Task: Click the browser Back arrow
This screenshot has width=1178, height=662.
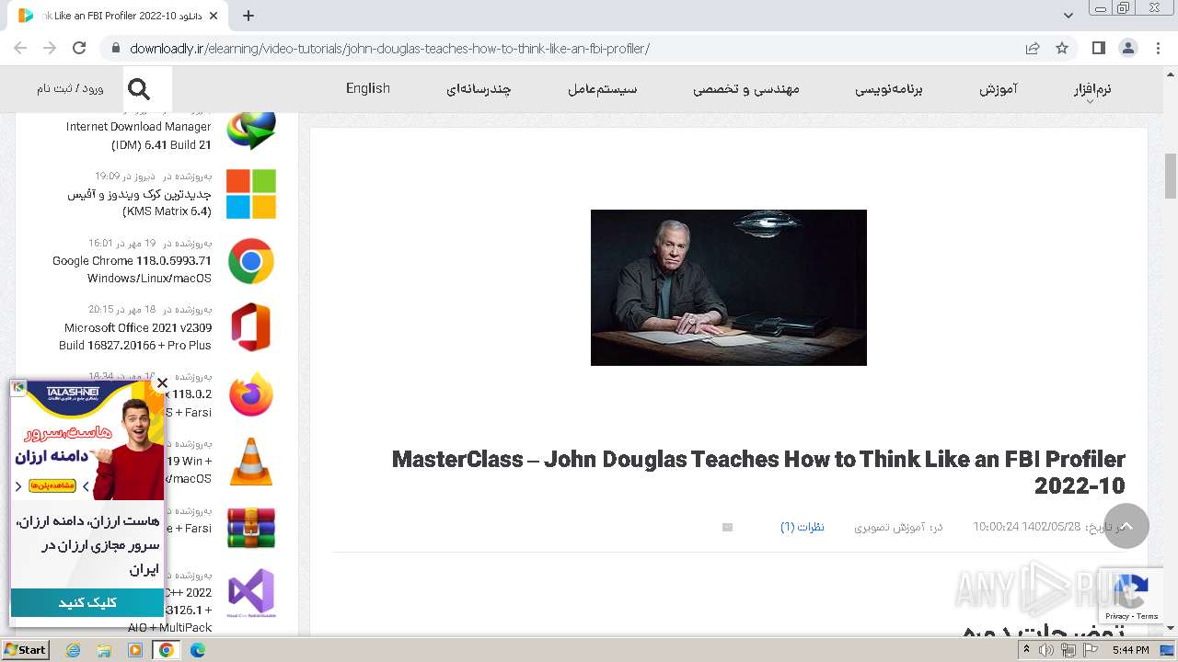Action: (20, 48)
